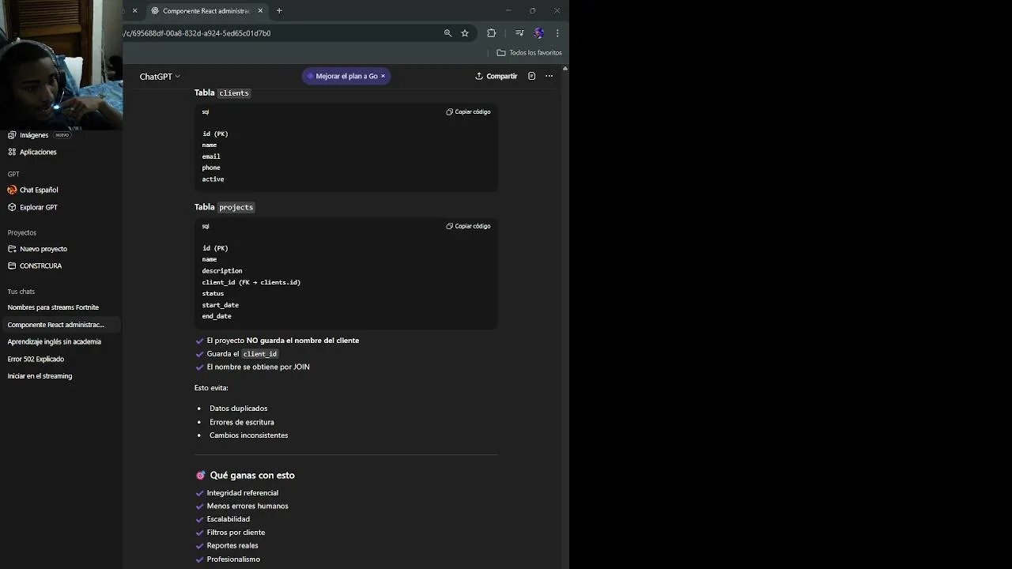This screenshot has width=1012, height=569.
Task: Collapse the Proyectos section header
Action: (22, 233)
